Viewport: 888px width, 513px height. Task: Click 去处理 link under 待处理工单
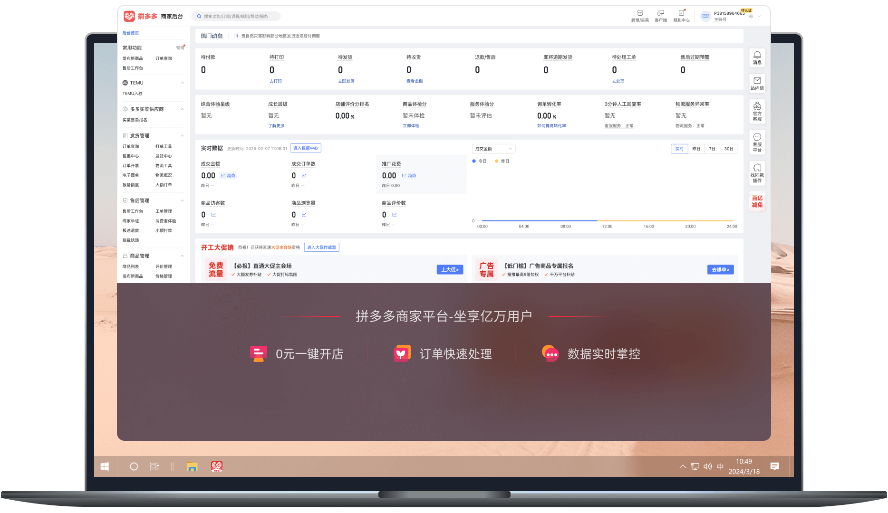point(618,81)
